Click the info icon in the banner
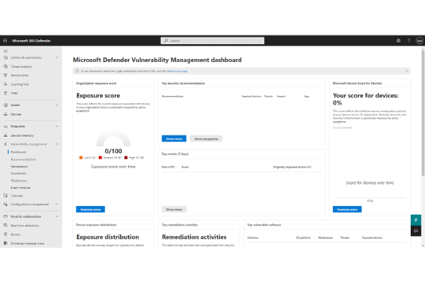Viewport: 425px width, 283px height. pos(77,71)
